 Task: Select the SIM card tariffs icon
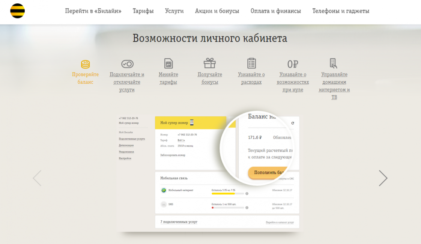click(x=168, y=63)
